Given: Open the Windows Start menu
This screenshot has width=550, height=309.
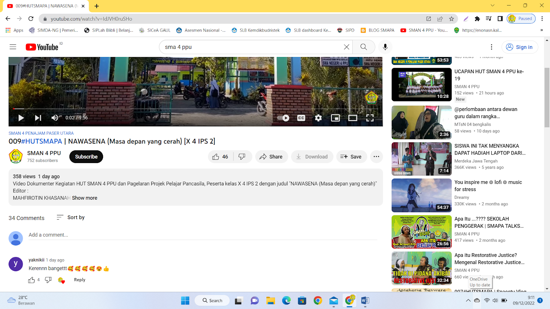Looking at the screenshot, I should (185, 300).
